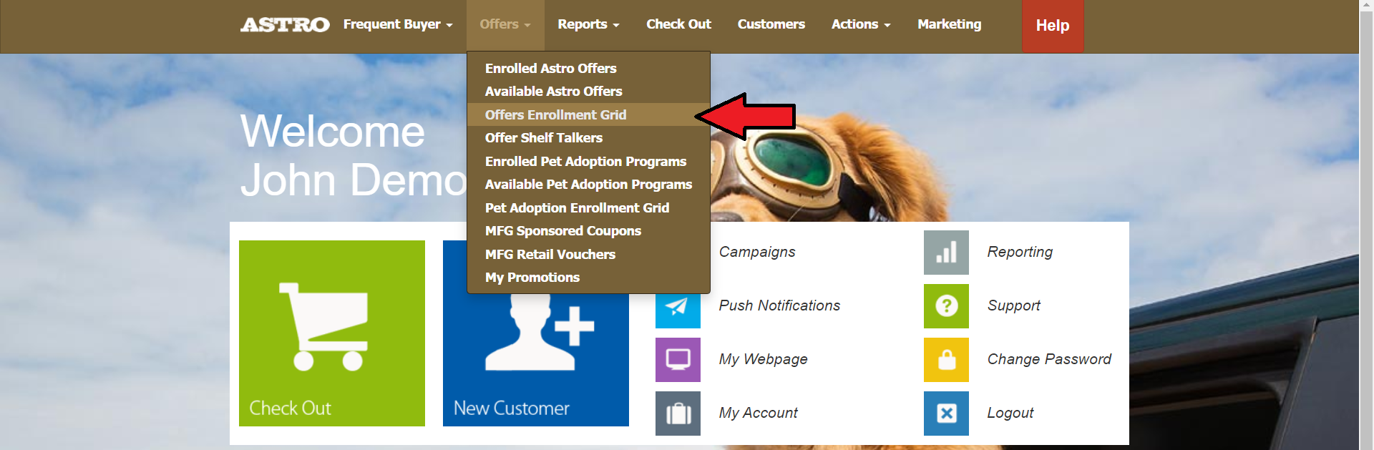
Task: Click the Logout link
Action: point(1010,413)
